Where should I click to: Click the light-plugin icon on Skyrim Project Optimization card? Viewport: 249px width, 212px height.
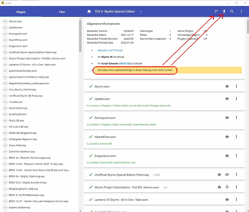click(x=227, y=187)
